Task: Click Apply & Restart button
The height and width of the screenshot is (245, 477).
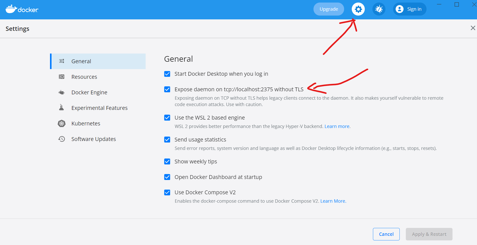Action: click(x=429, y=234)
